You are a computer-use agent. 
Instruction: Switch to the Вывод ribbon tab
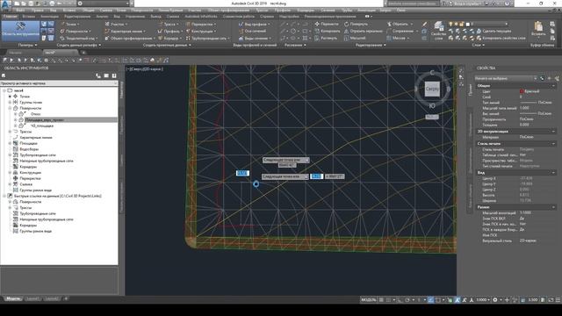click(x=156, y=17)
